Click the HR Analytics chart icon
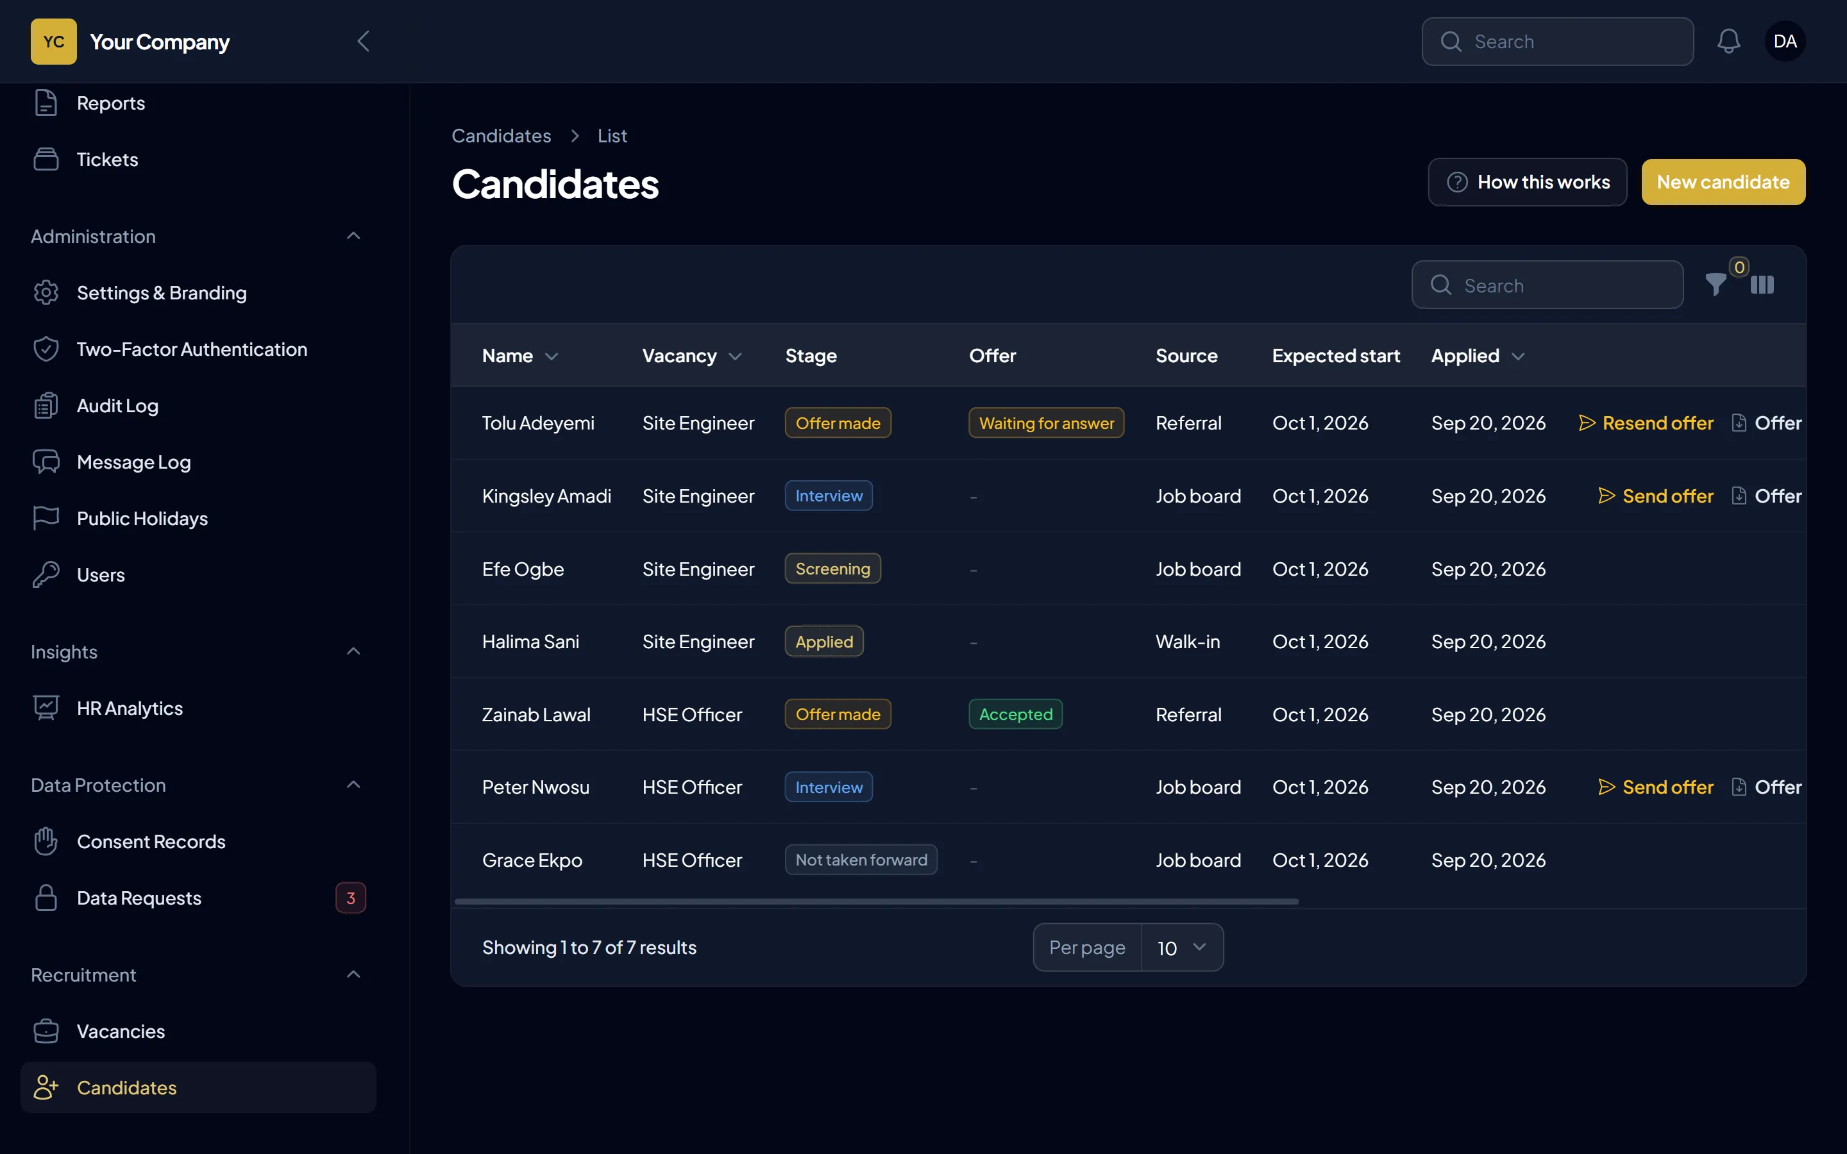 point(46,708)
